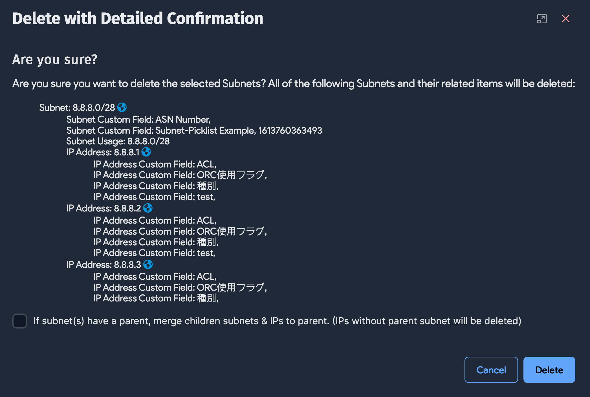This screenshot has width=590, height=397.
Task: Click the ASN Number custom field entry
Action: [138, 119]
